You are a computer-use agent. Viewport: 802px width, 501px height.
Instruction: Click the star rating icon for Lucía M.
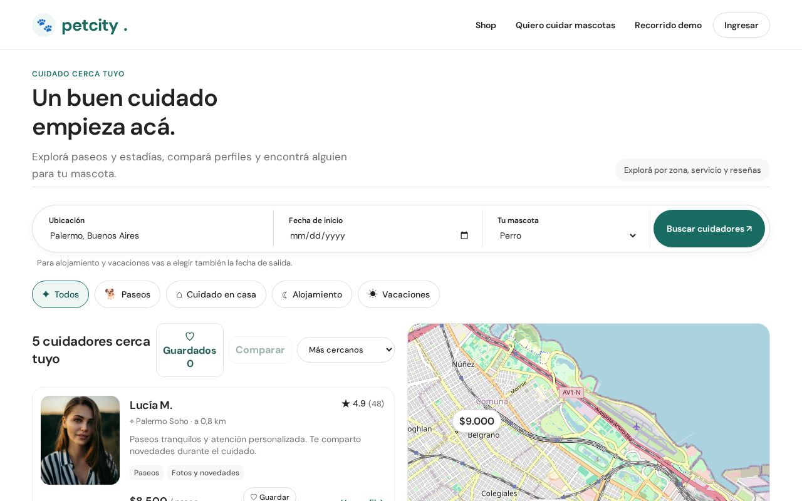click(346, 403)
